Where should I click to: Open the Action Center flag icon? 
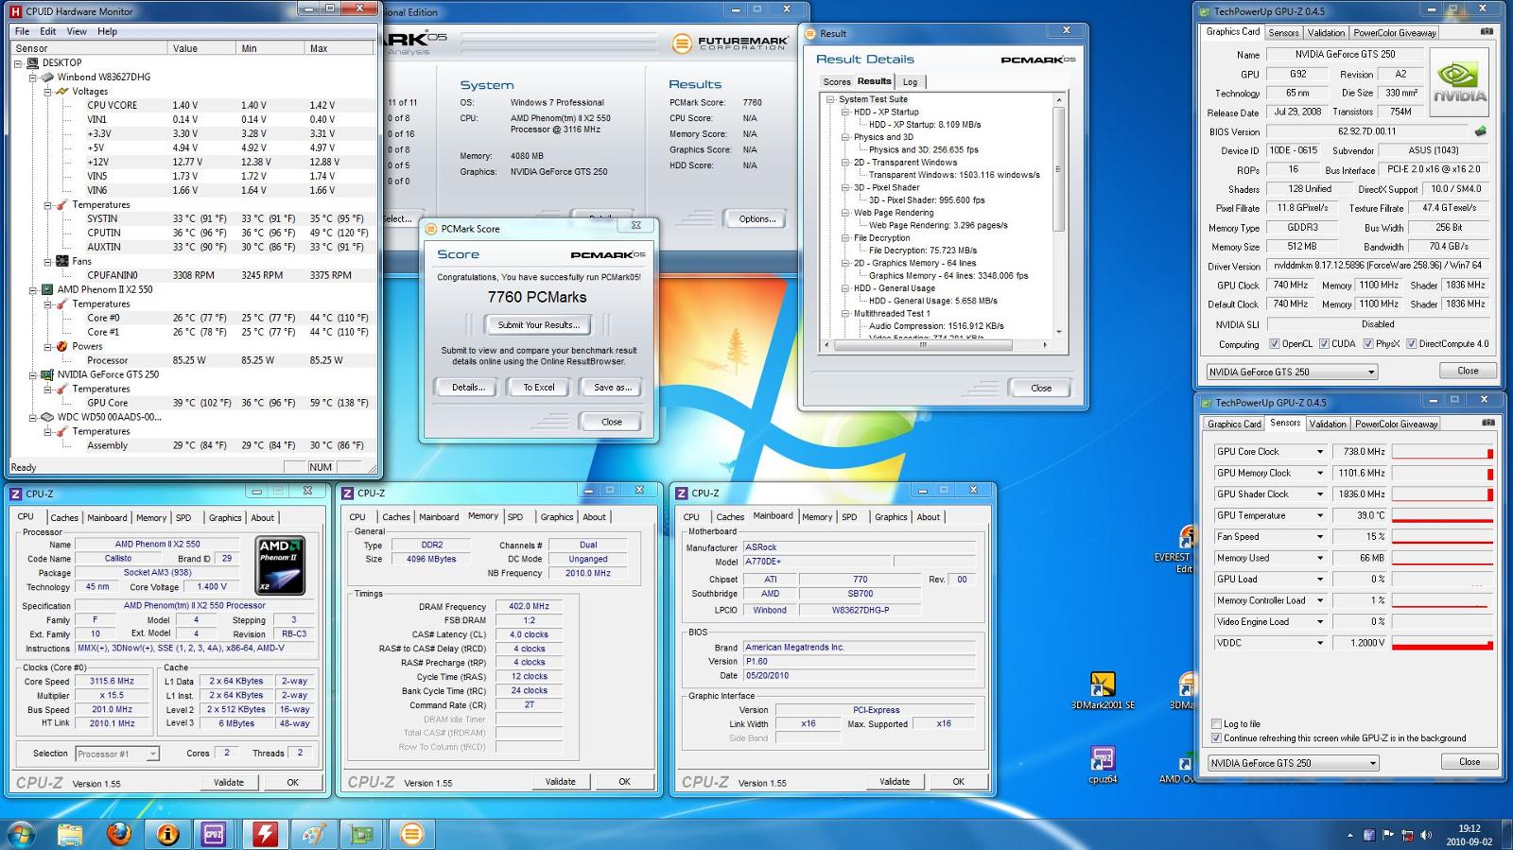[1387, 835]
